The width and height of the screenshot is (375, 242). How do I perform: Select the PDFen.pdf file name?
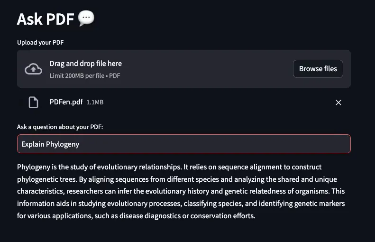66,102
